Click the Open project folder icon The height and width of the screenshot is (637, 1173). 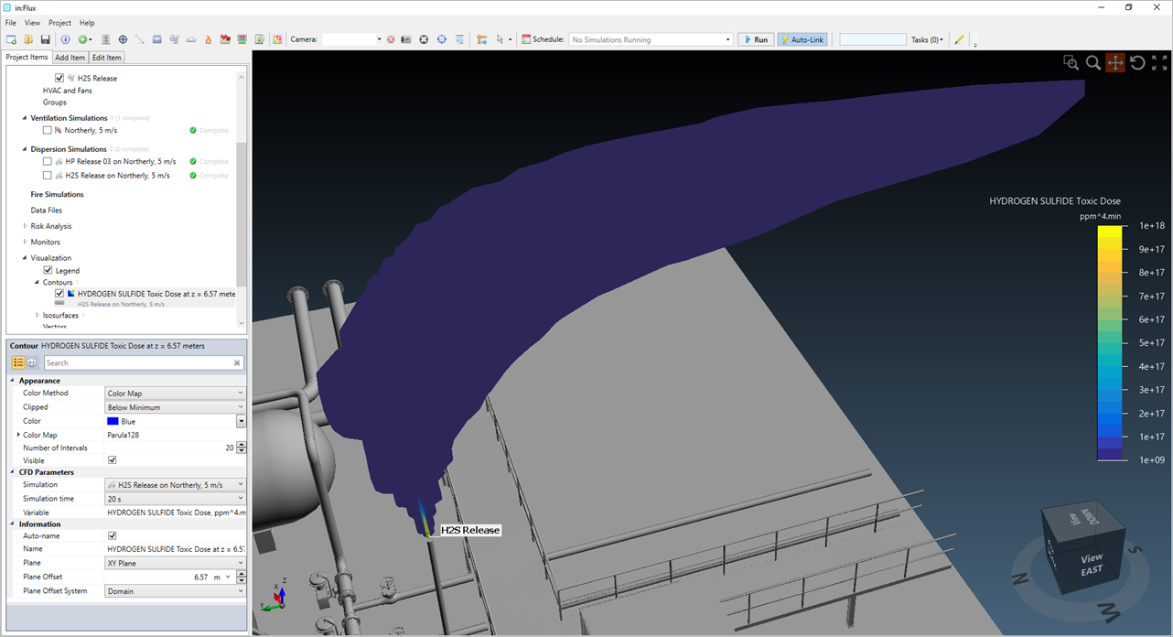[x=28, y=40]
